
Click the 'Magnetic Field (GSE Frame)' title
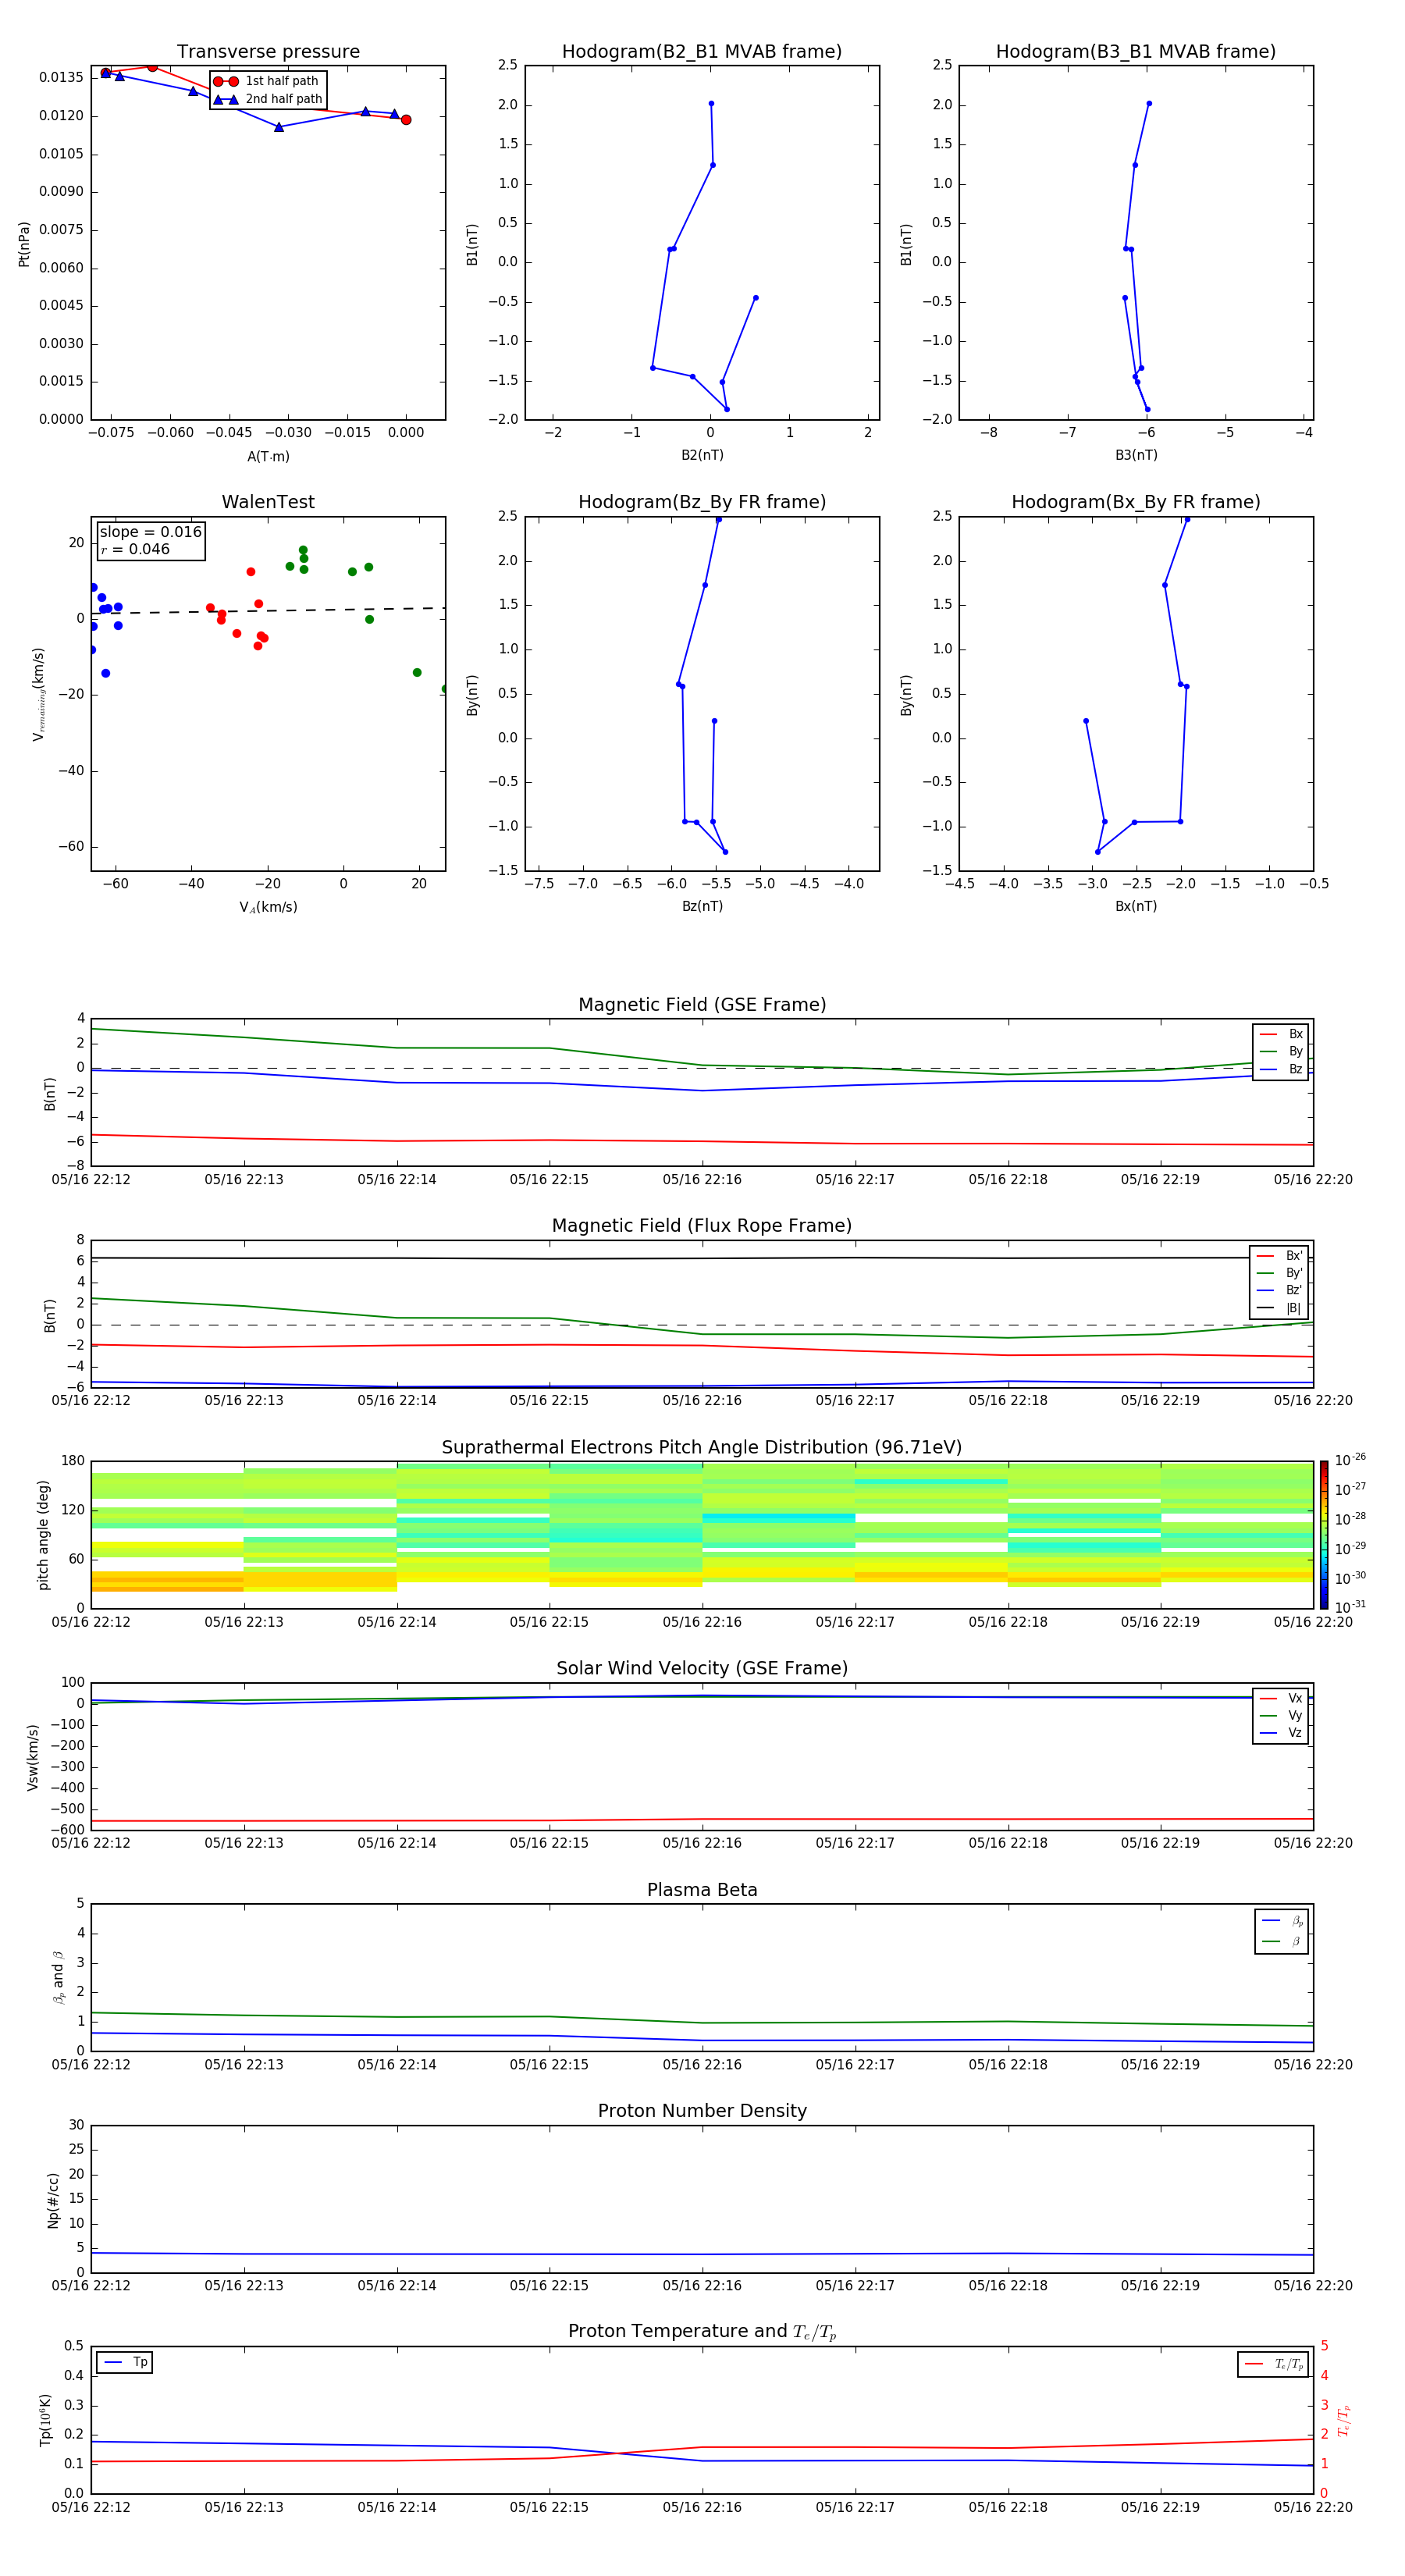tap(702, 1005)
